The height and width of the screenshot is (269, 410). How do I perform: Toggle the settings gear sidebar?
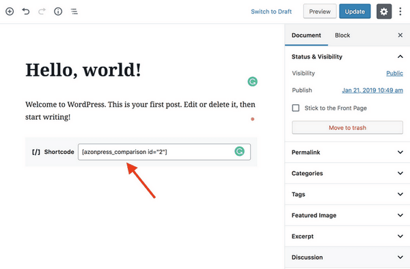[384, 12]
